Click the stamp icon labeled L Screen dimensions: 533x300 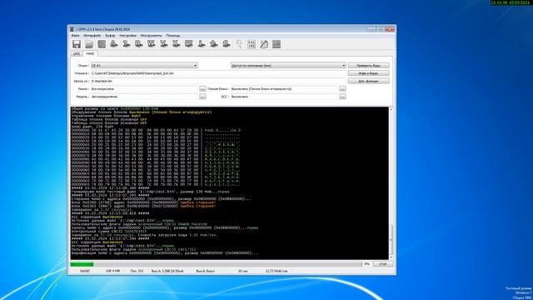coord(202,44)
